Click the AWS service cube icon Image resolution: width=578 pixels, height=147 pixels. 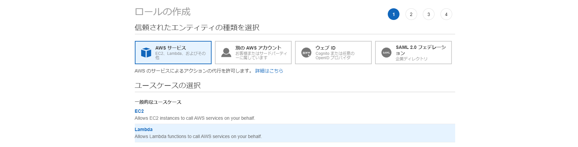146,53
